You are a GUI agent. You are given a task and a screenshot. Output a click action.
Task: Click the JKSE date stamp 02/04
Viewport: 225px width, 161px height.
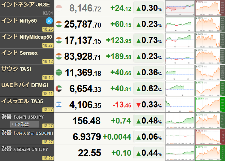(48, 13)
